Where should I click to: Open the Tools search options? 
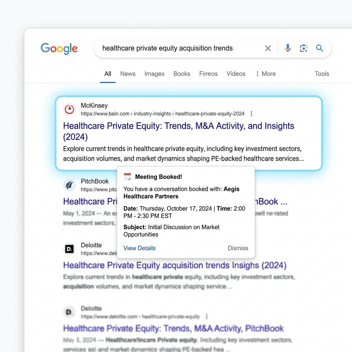click(322, 74)
